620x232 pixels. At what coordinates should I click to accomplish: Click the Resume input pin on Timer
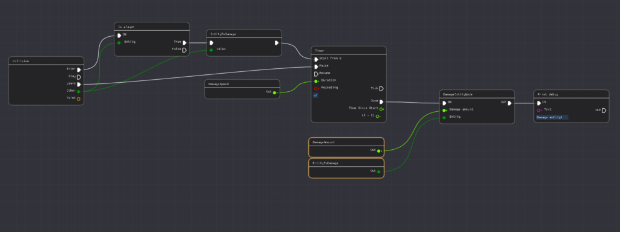[316, 74]
